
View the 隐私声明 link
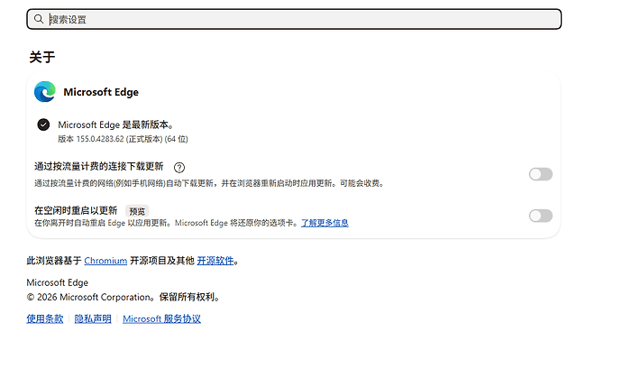tap(93, 318)
